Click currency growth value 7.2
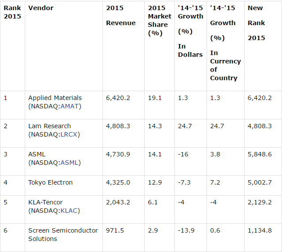 (215, 182)
